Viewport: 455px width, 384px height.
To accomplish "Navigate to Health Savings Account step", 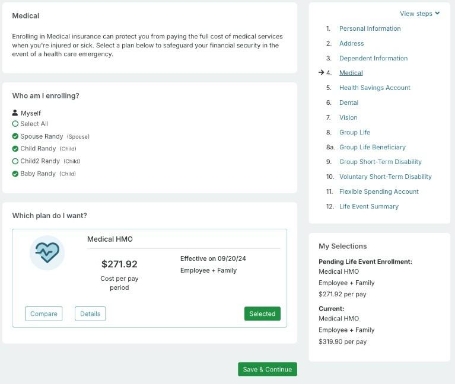I will tap(374, 88).
